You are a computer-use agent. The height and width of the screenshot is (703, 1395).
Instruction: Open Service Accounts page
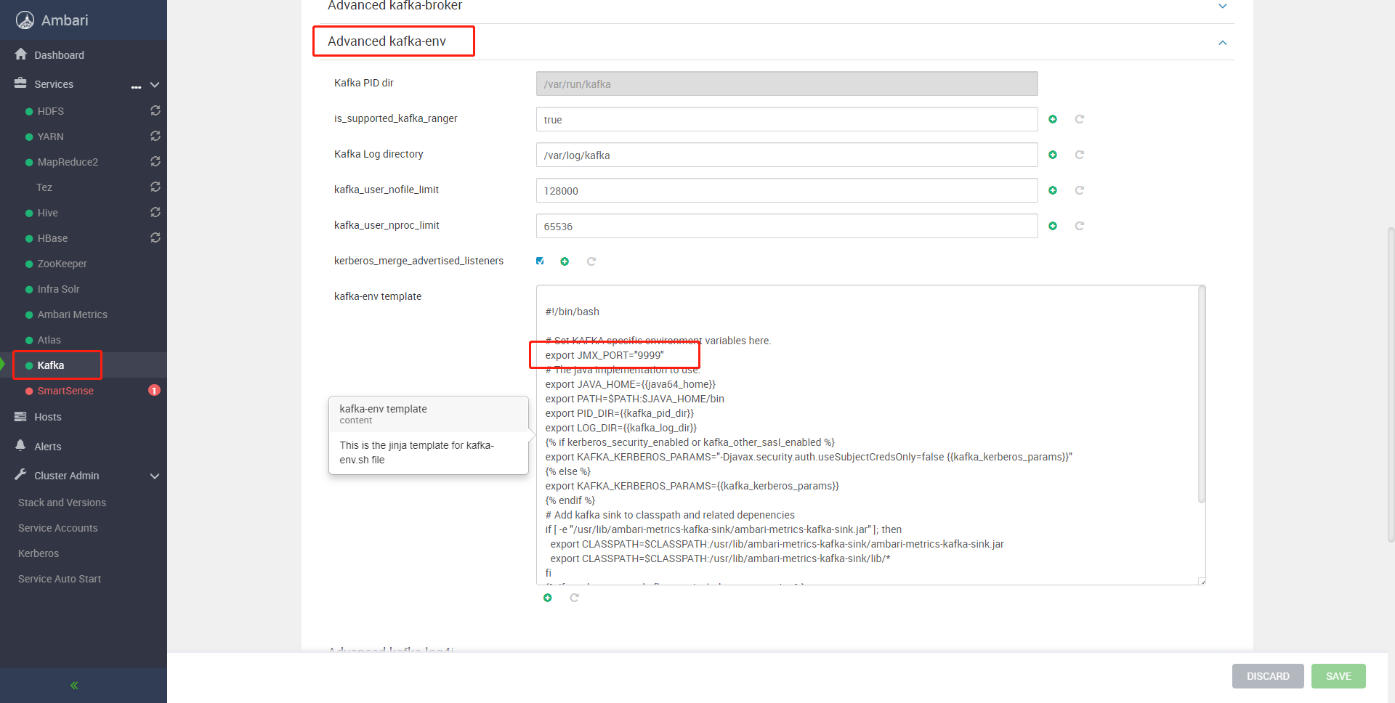pyautogui.click(x=58, y=528)
